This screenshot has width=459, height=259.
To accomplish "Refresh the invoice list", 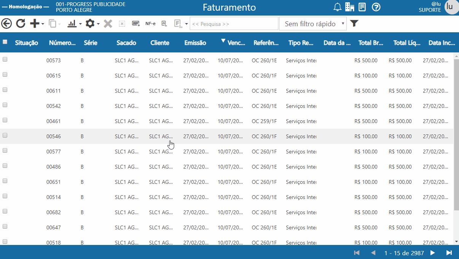I will [21, 24].
